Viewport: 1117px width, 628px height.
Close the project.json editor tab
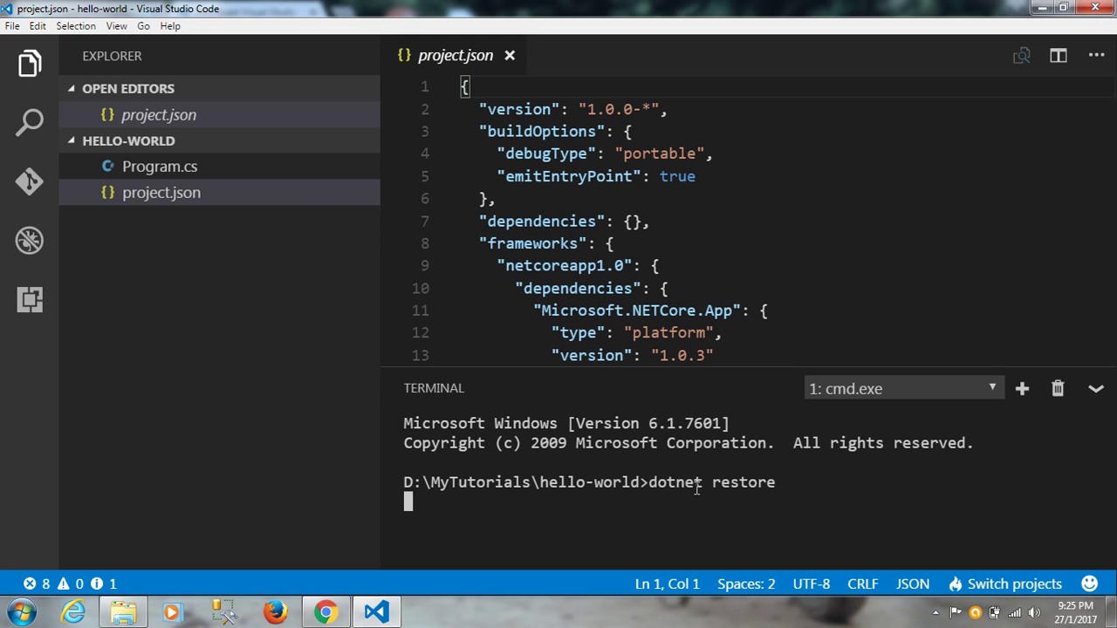click(510, 56)
